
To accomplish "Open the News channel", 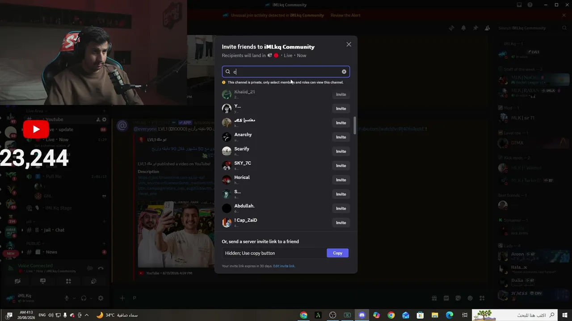I will 66,252.
